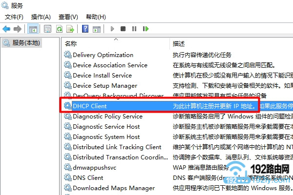Start the service with play icon
The width and height of the screenshot is (293, 195).
coord(112,29)
